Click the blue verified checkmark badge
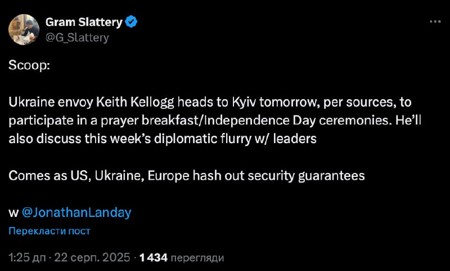 coord(132,23)
